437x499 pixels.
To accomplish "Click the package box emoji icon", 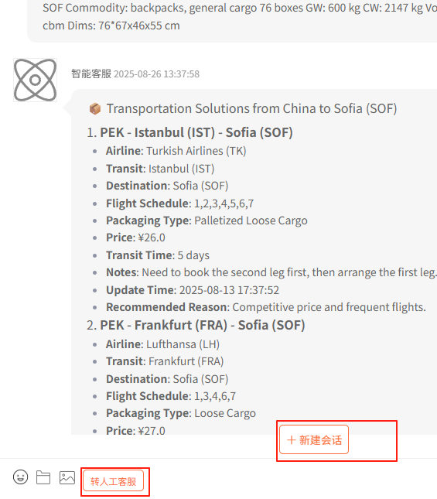I will coord(95,108).
